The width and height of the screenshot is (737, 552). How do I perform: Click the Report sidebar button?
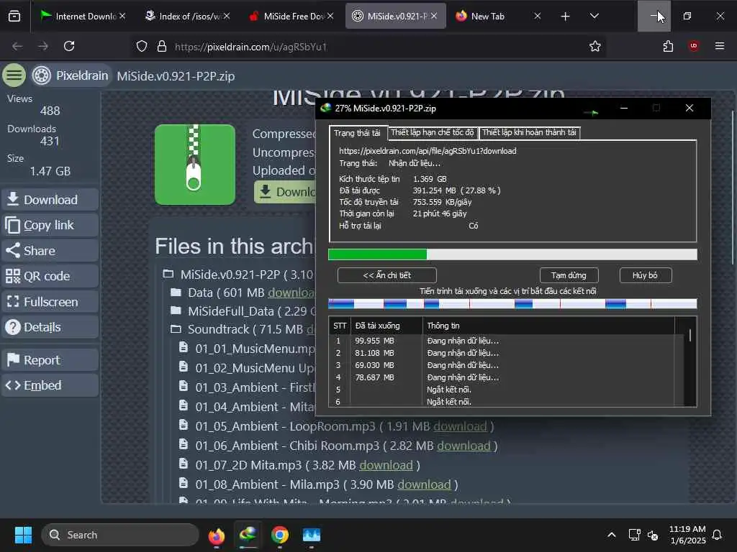pyautogui.click(x=50, y=360)
